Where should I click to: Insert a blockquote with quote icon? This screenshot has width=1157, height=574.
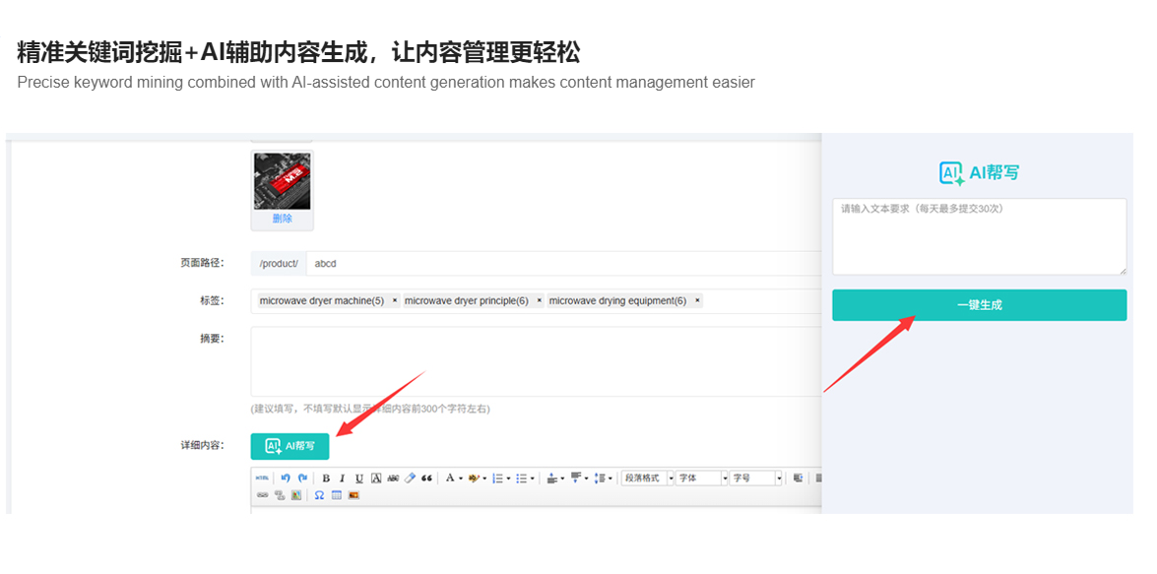click(426, 478)
